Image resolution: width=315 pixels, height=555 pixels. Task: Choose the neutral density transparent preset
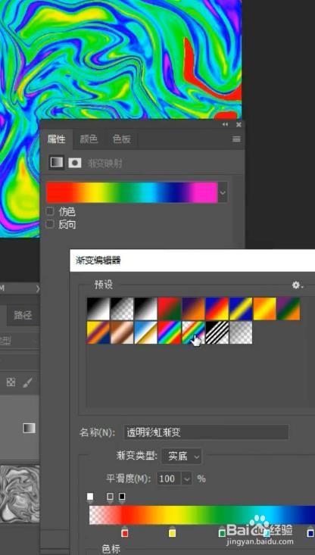pyautogui.click(x=241, y=332)
